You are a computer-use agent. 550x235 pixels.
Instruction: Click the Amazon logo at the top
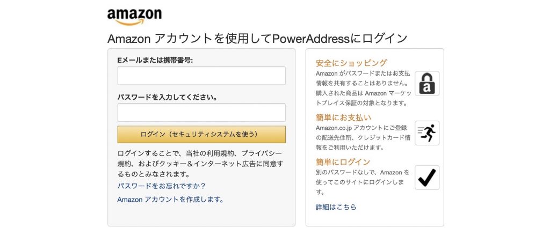click(134, 17)
